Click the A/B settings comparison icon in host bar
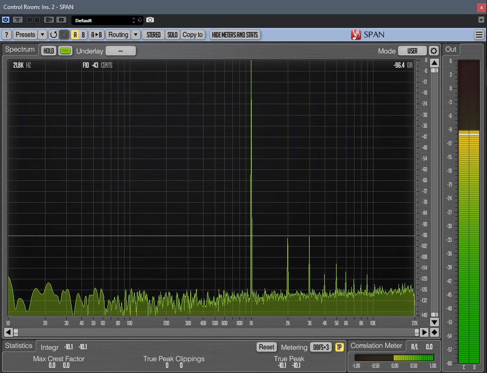 point(49,20)
